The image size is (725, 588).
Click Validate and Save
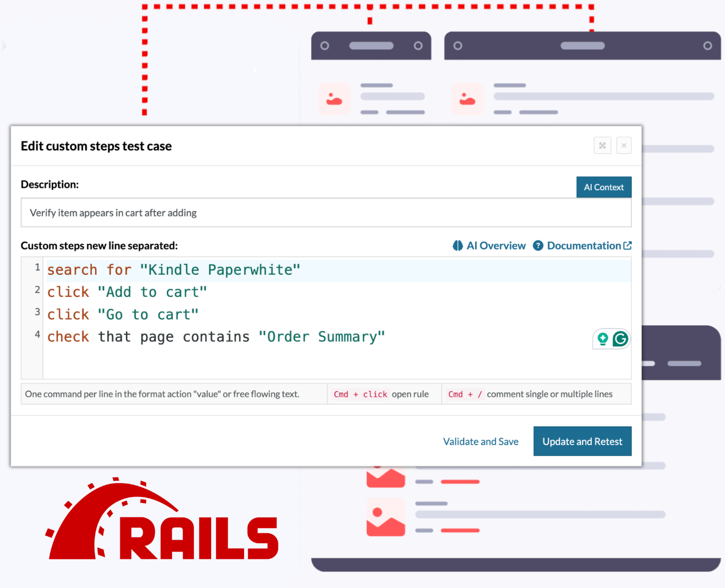click(x=481, y=441)
